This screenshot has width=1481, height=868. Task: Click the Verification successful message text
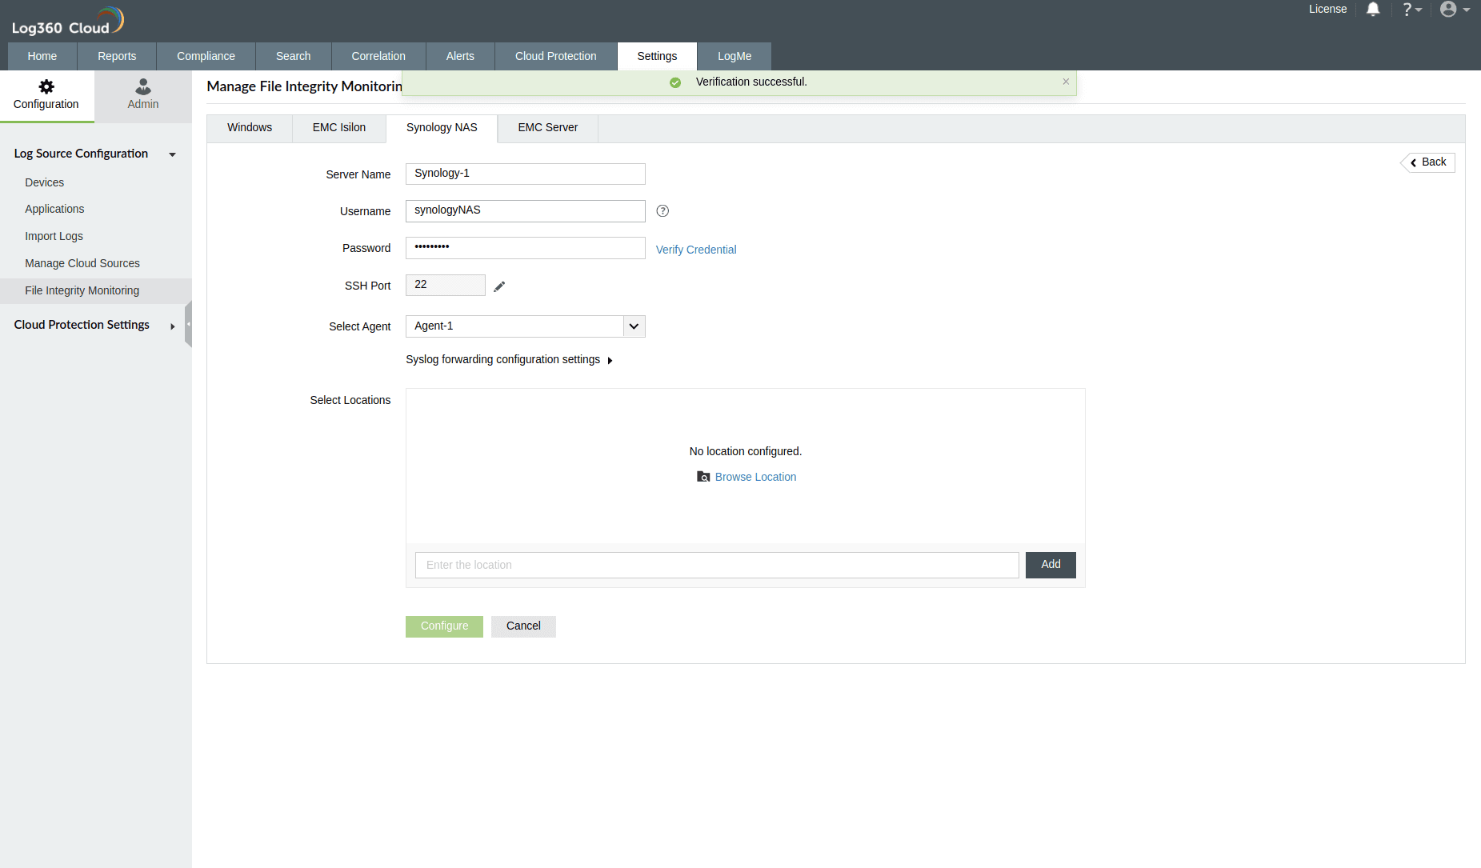pyautogui.click(x=751, y=82)
